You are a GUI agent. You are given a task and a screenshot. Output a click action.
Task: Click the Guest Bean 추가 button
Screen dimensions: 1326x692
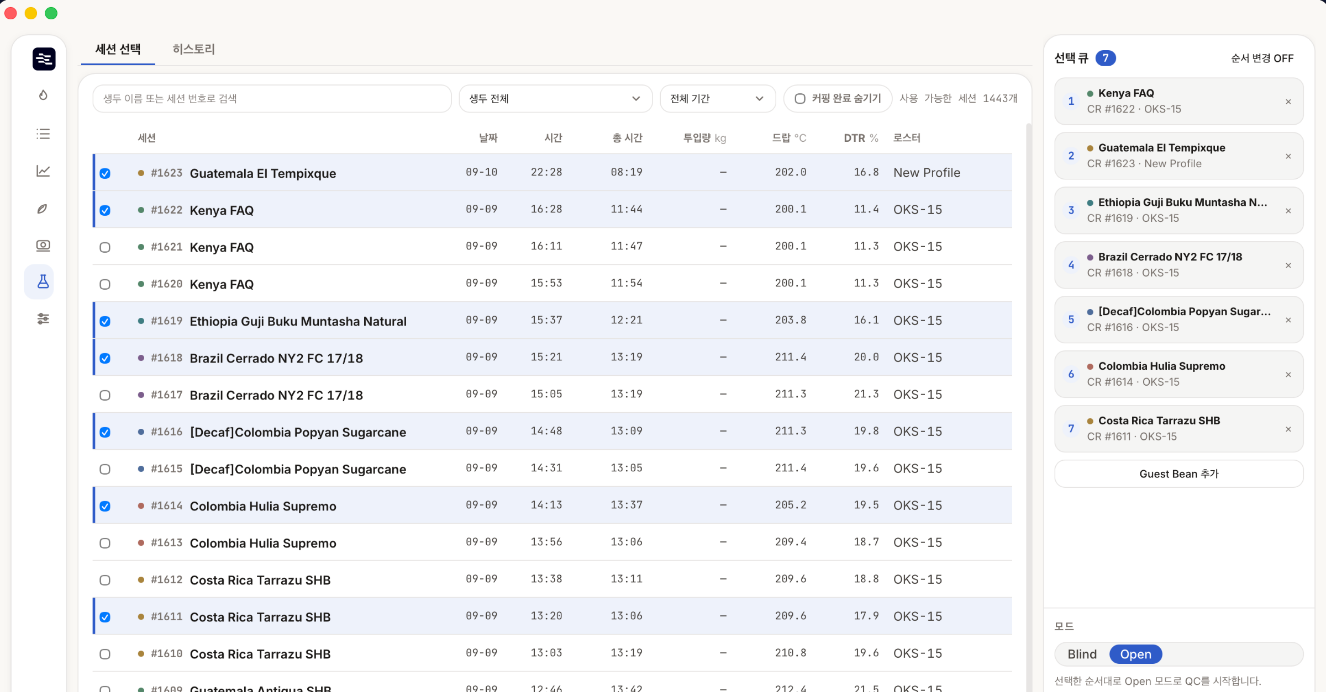tap(1178, 474)
